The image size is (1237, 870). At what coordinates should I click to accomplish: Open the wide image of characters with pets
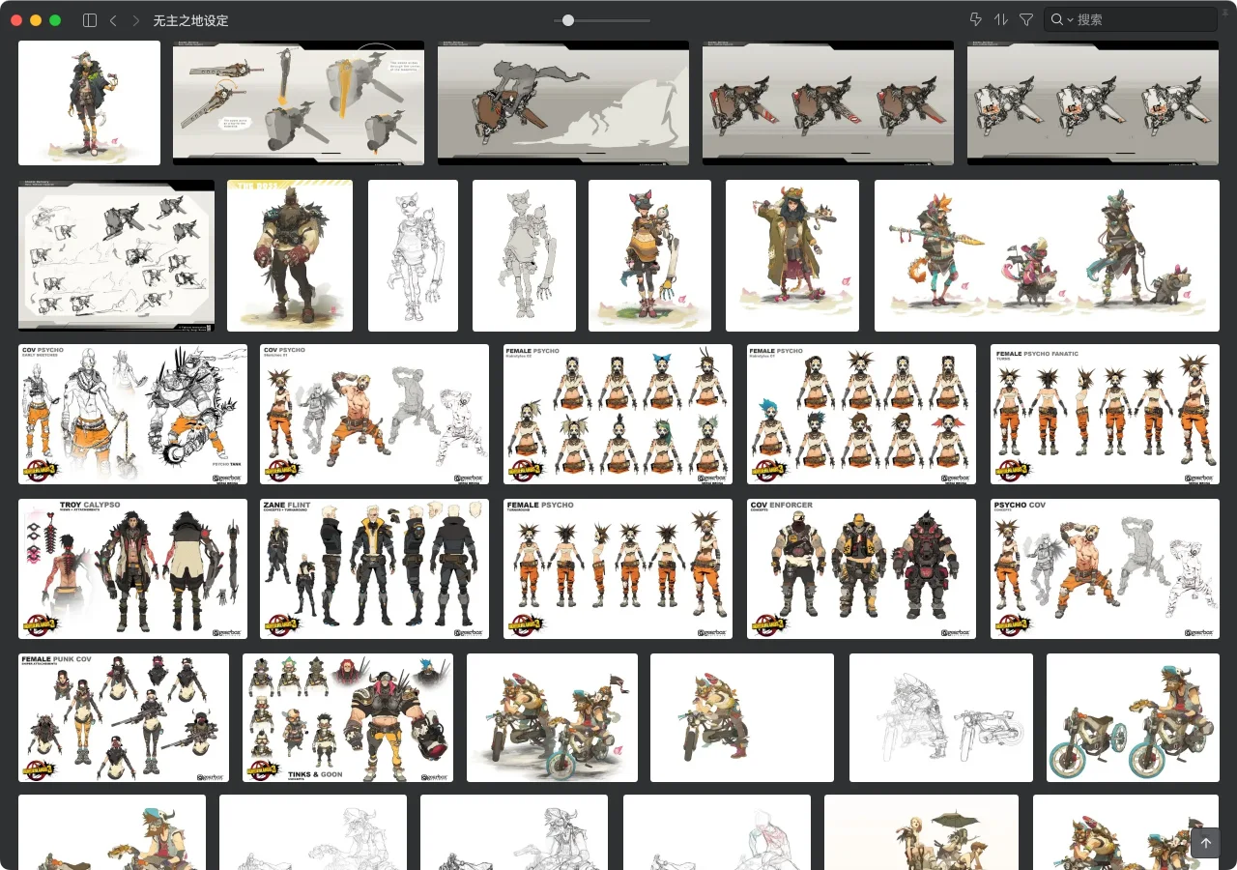[x=1047, y=255]
